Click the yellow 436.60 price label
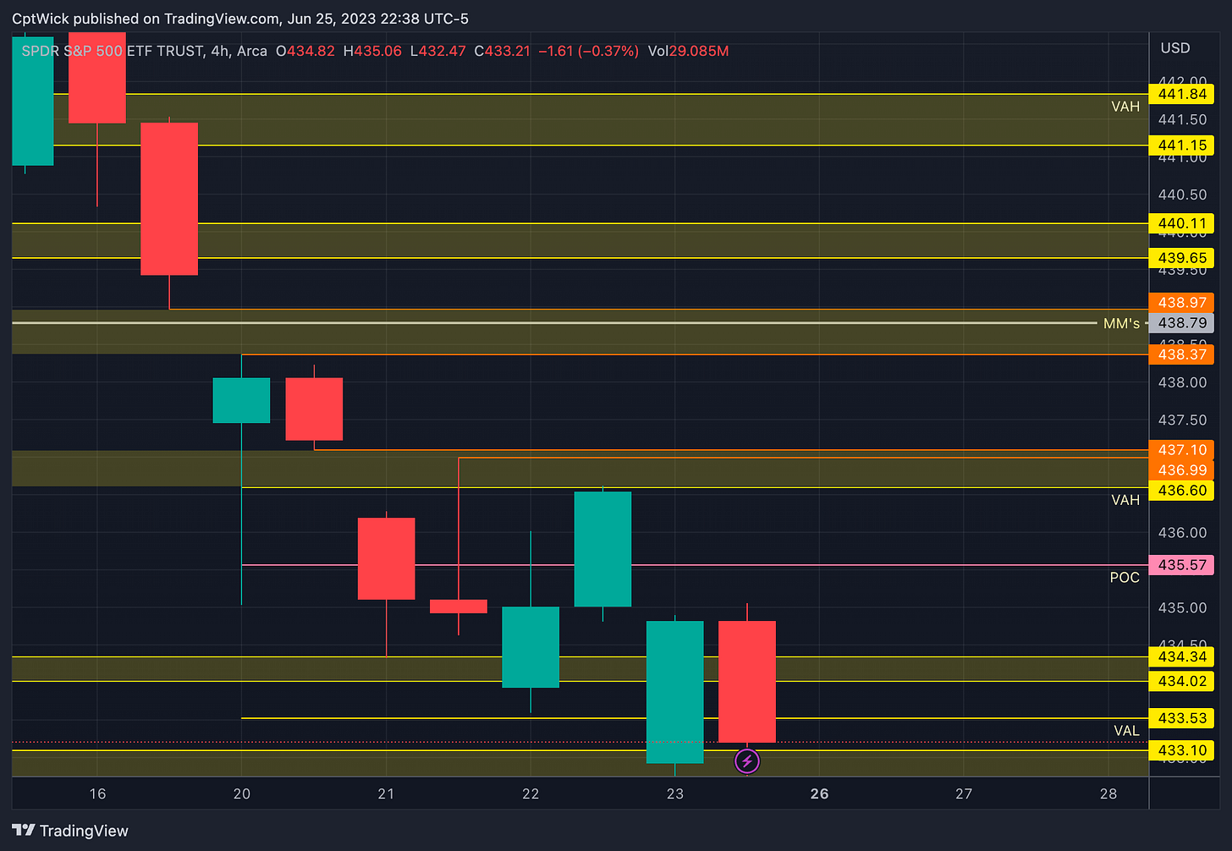This screenshot has height=851, width=1232. point(1181,491)
